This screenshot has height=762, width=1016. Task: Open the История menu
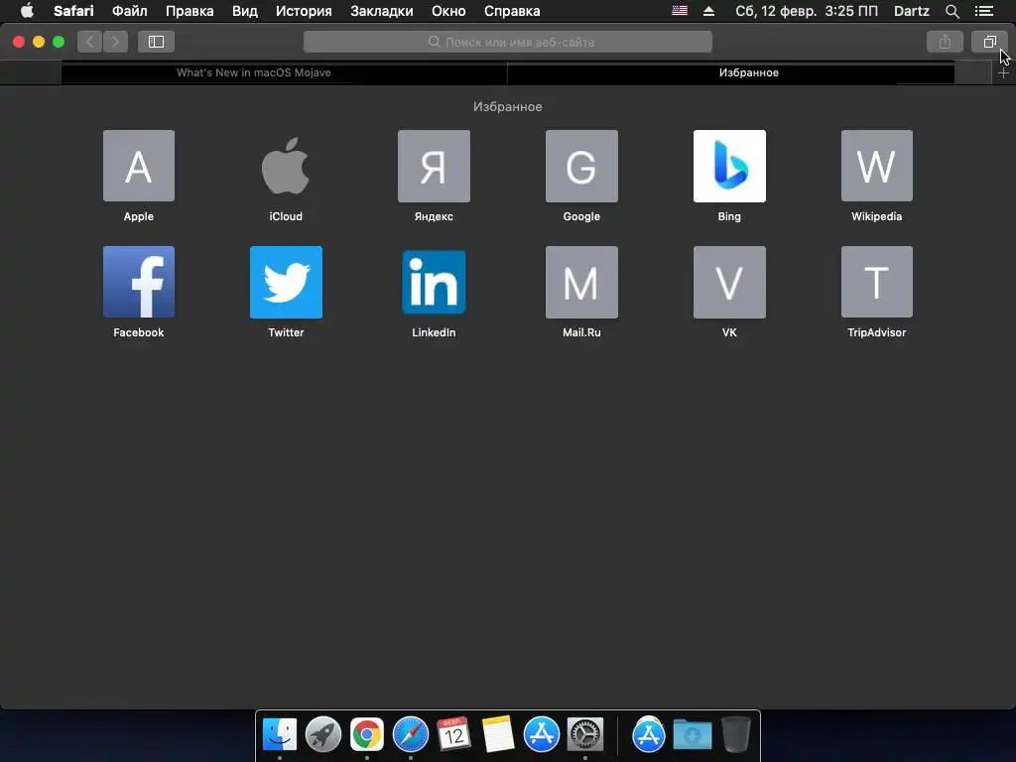(x=304, y=11)
